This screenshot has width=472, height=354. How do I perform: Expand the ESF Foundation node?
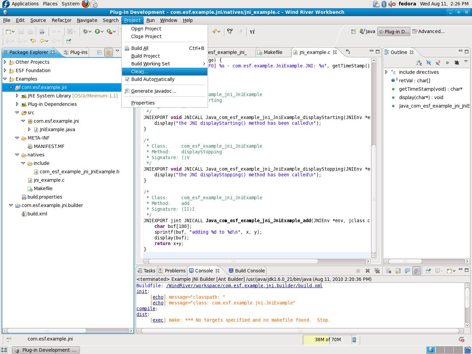5,70
